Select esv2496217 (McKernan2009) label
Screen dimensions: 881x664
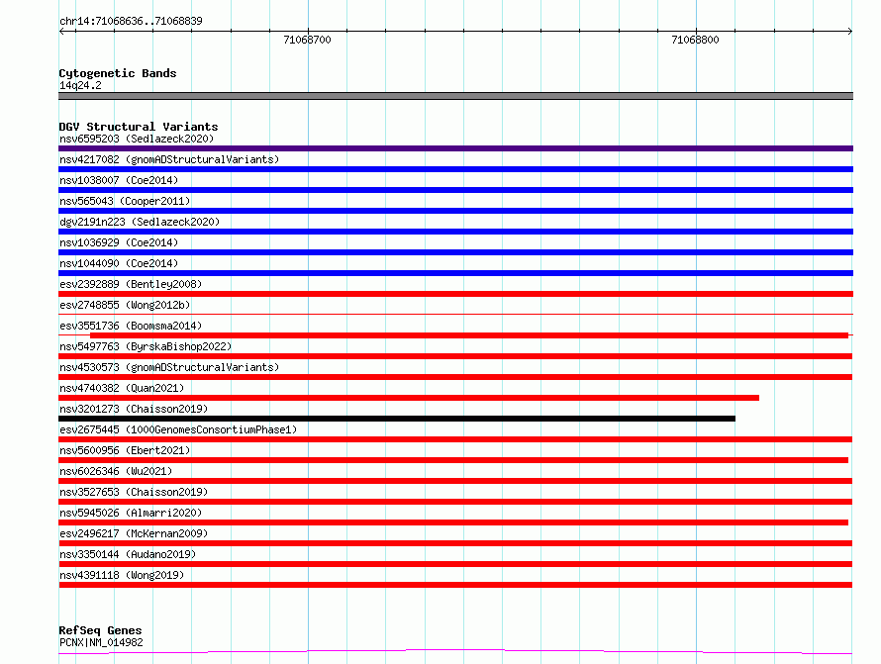pyautogui.click(x=134, y=533)
